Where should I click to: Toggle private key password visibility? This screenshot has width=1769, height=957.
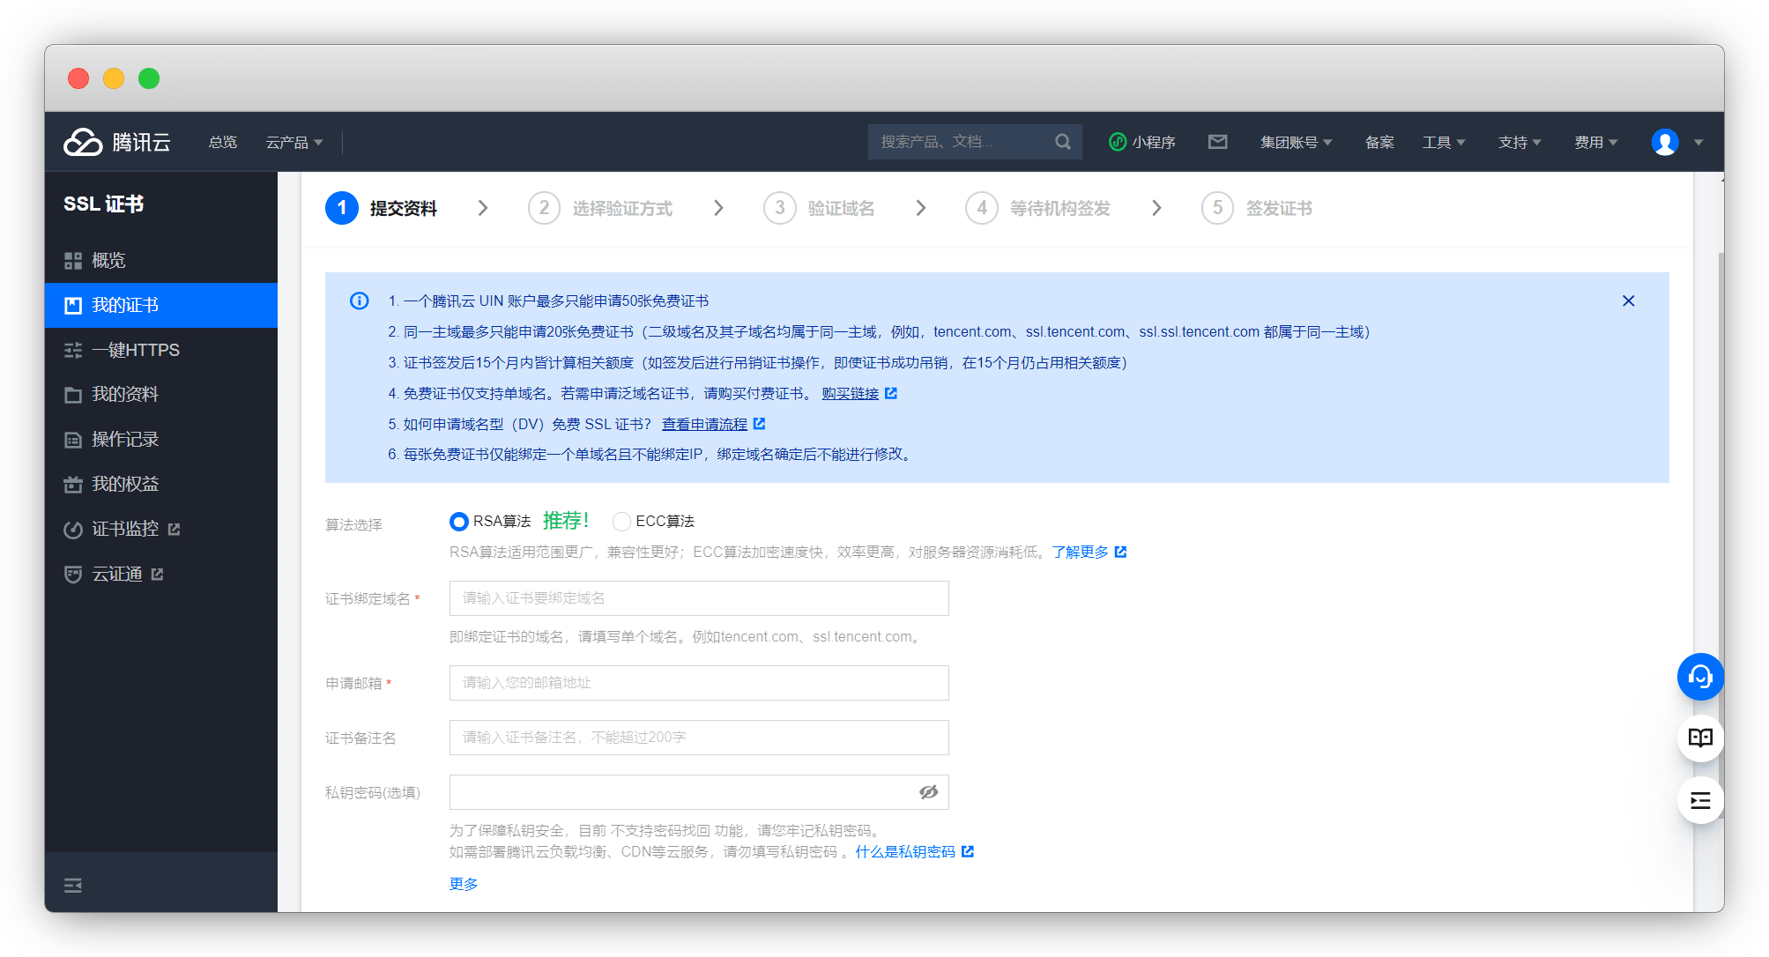[928, 792]
